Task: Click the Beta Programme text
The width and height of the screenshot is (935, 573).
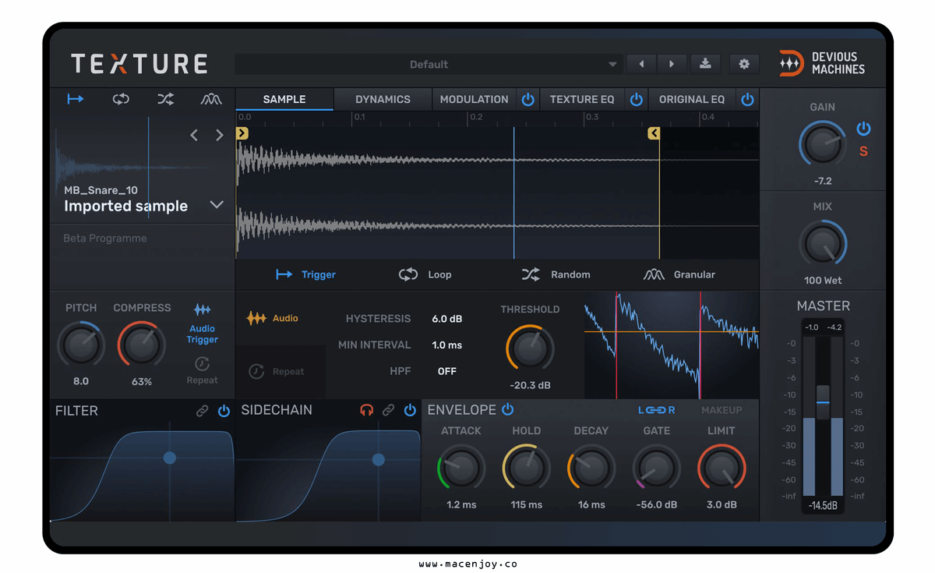Action: point(105,238)
